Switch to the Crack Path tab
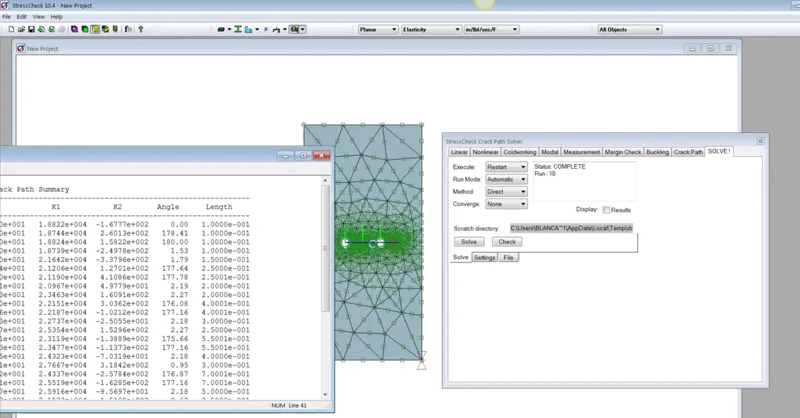The height and width of the screenshot is (418, 800). (688, 152)
